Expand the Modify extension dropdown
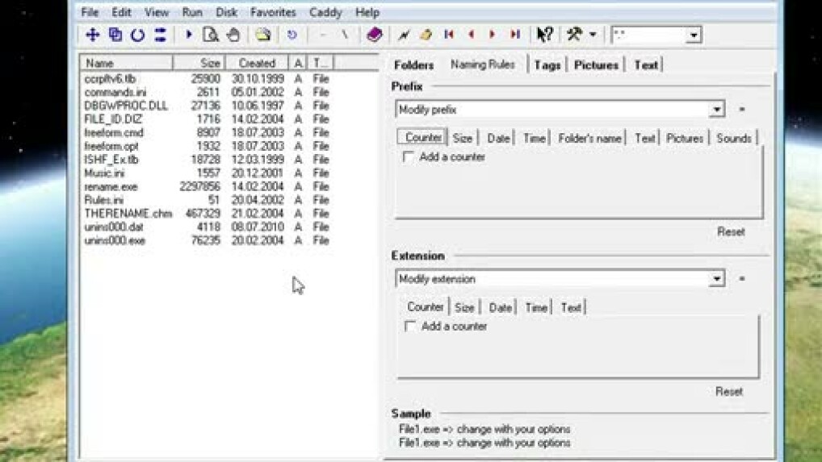 716,279
